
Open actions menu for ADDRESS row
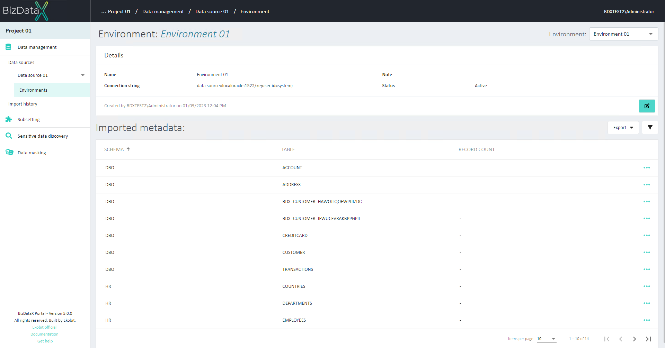(647, 185)
